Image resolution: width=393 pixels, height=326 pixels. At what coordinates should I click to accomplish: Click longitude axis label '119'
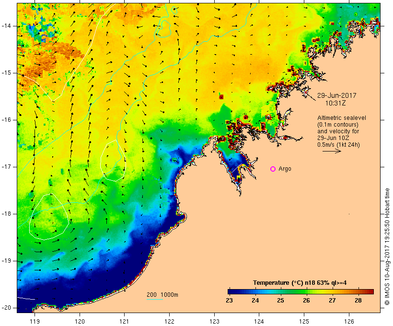[x=35, y=321]
